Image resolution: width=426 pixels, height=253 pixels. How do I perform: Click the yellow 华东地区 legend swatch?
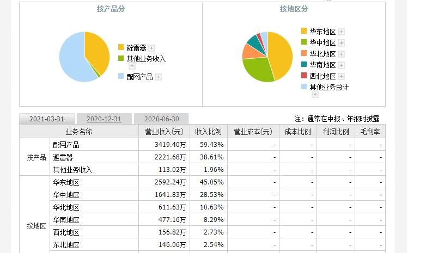coord(304,32)
